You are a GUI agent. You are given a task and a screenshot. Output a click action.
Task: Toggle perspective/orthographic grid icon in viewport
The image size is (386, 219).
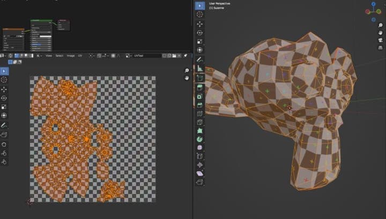coord(380,48)
